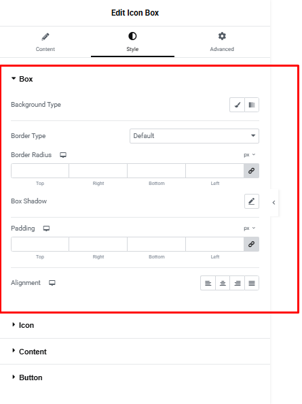Align icon box content left

coord(208,283)
